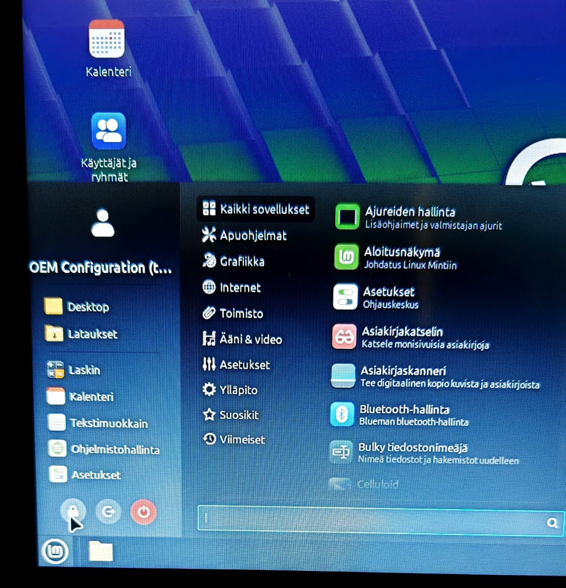
Task: Select Ylläpito category
Action: [x=230, y=389]
